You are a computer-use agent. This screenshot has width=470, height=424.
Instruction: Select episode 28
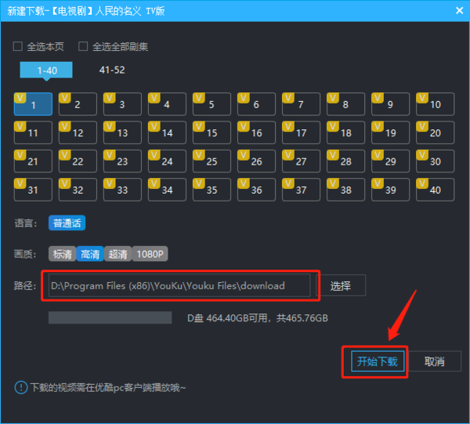coord(345,161)
